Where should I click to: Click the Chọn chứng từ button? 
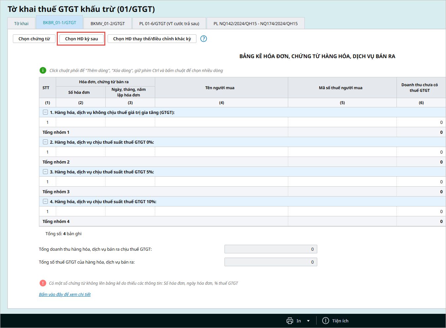[34, 39]
